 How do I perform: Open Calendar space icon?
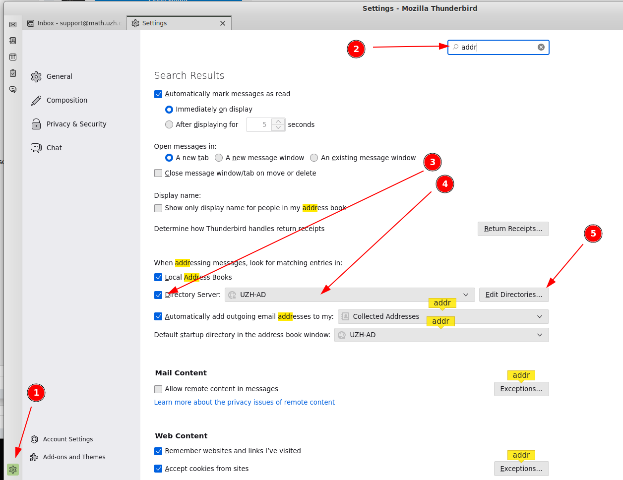pos(13,57)
